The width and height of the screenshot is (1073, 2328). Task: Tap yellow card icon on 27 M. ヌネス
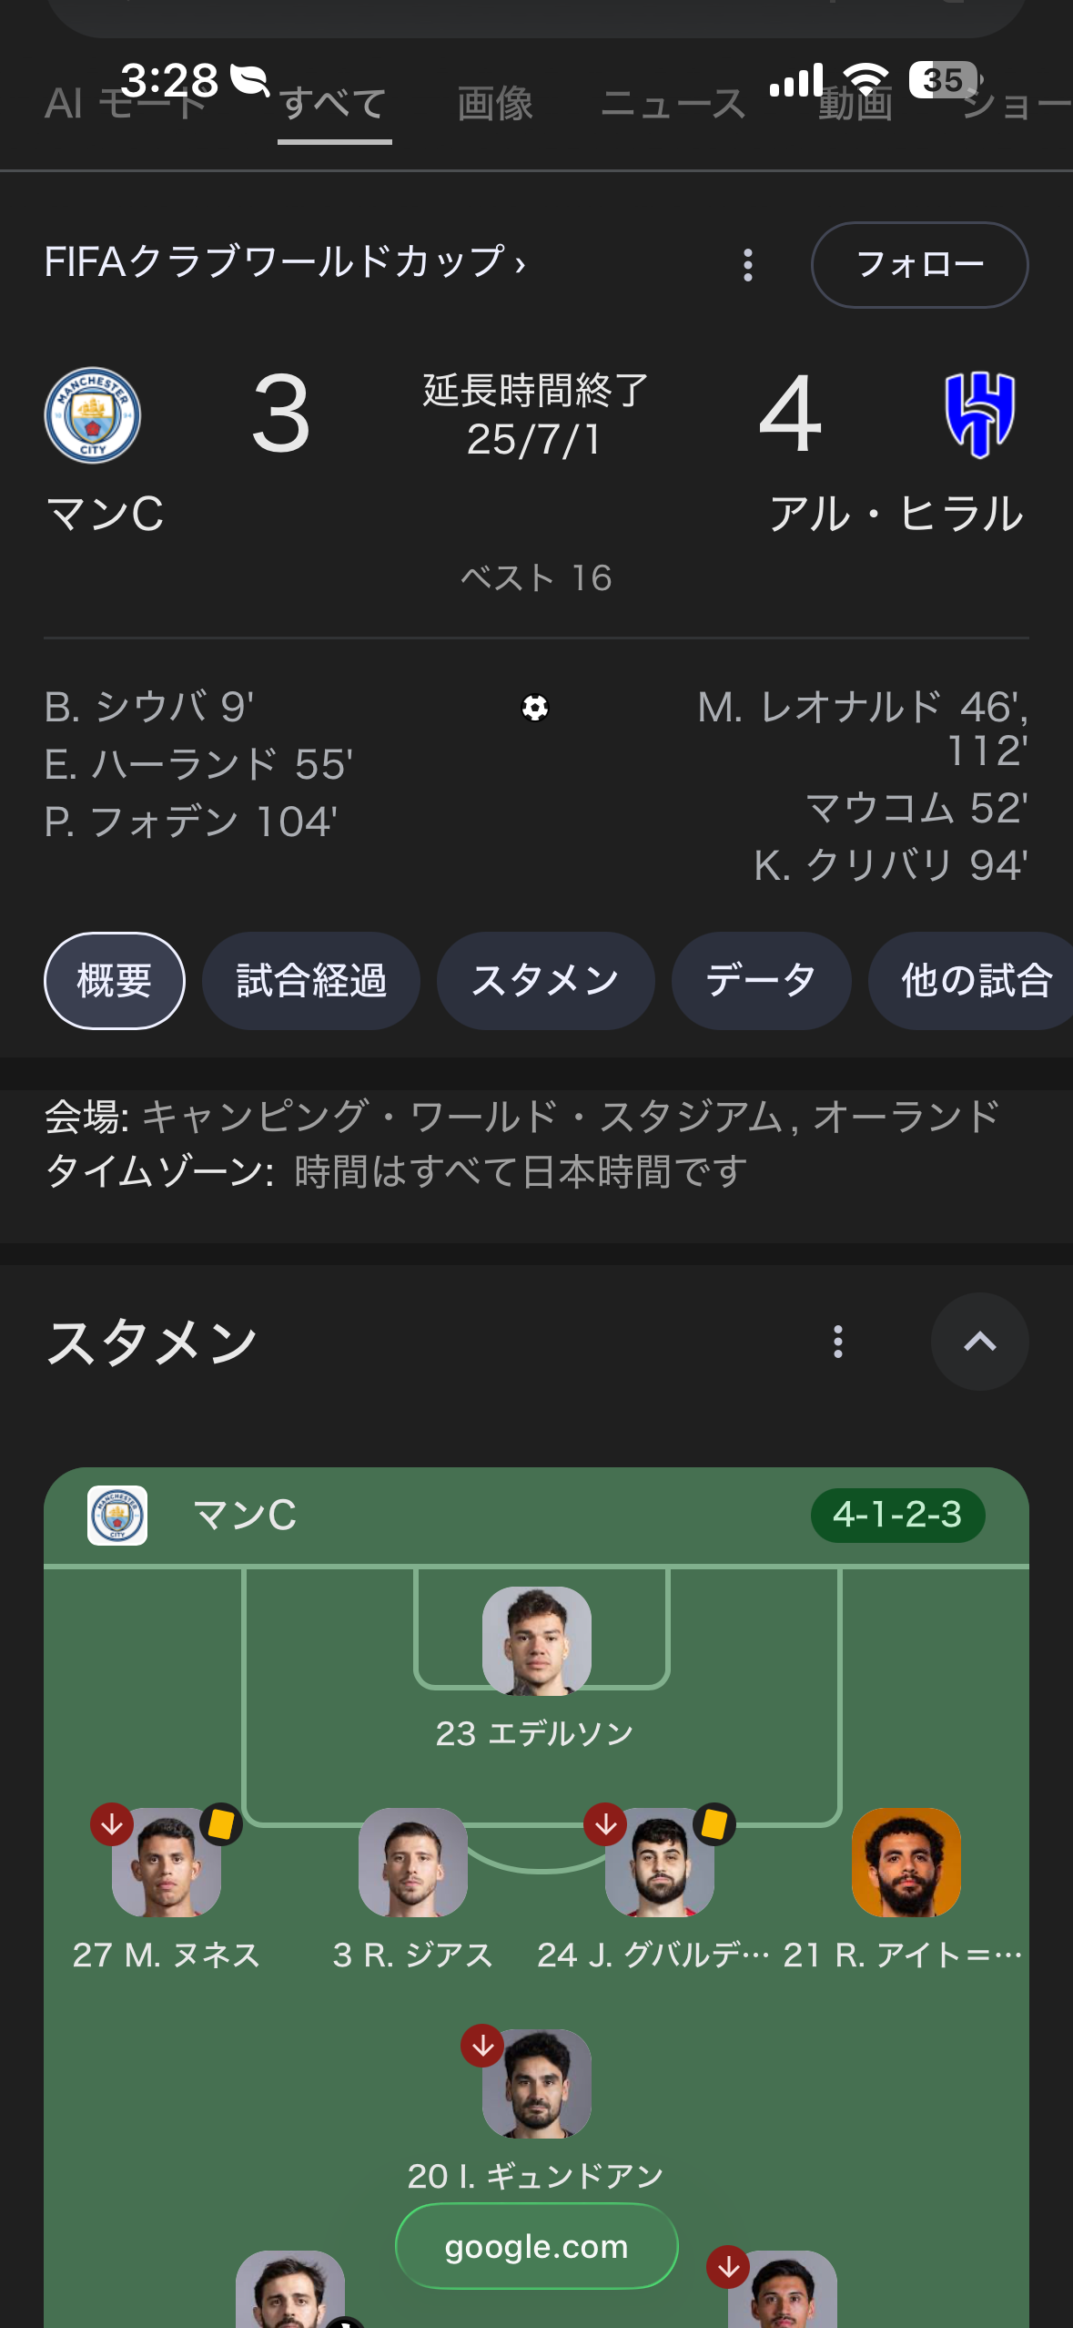coord(221,1824)
